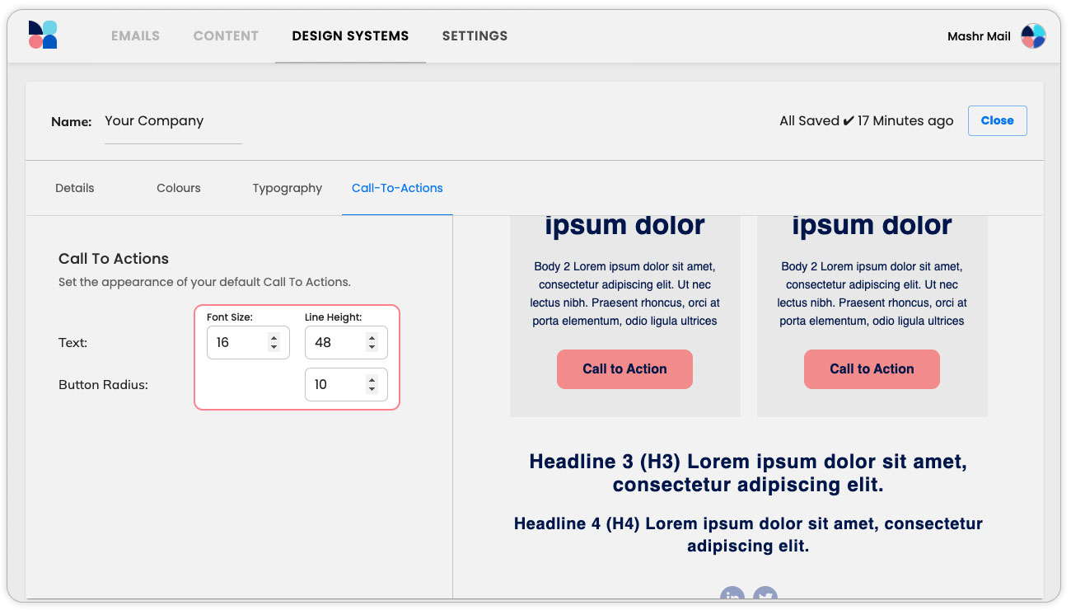This screenshot has width=1071, height=610.
Task: Decrease Line Height with down arrow
Action: coord(372,347)
